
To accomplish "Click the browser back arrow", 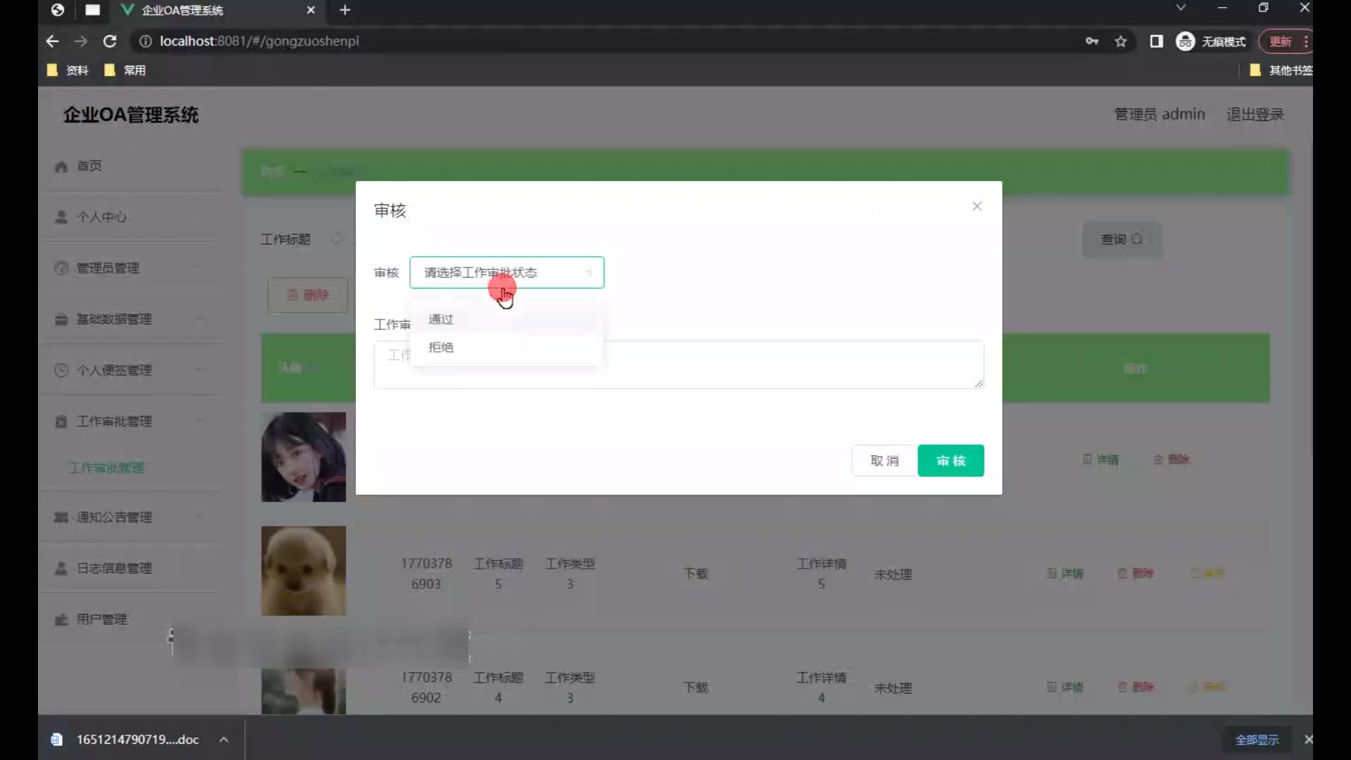I will point(52,42).
